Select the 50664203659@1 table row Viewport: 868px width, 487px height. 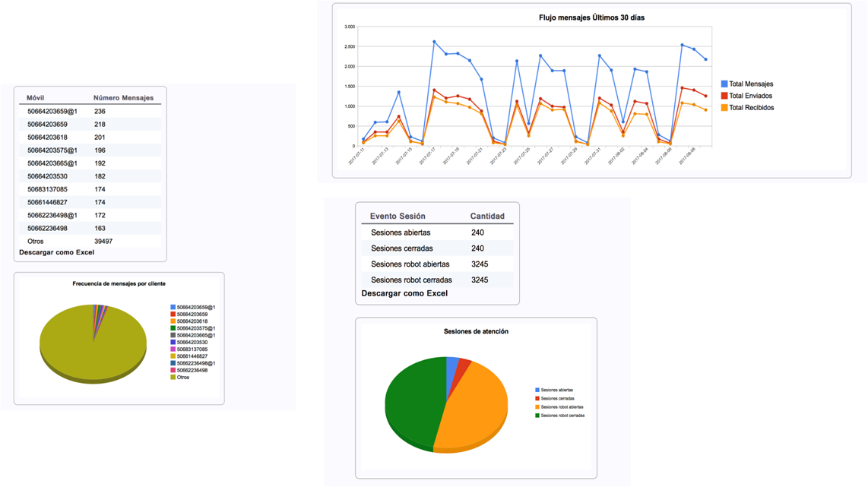90,112
